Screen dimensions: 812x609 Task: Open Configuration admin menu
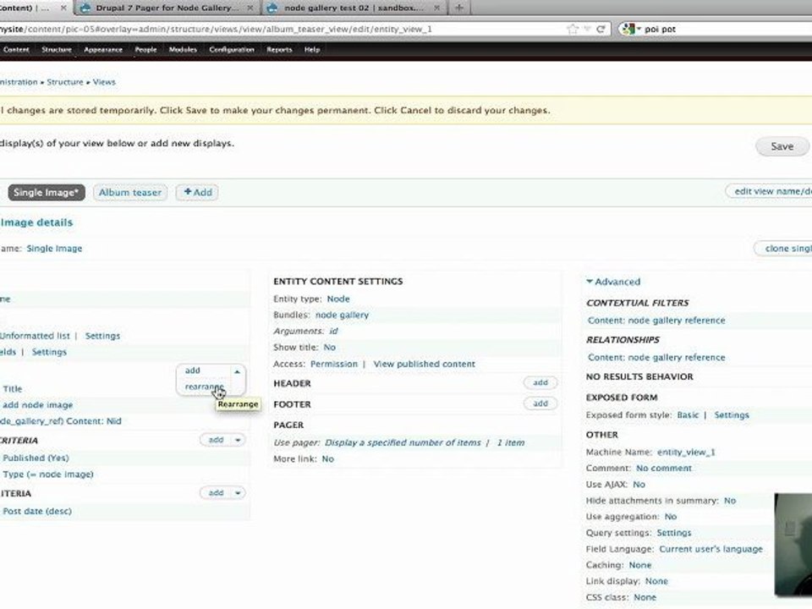coord(232,50)
